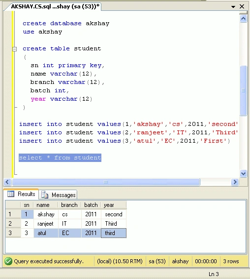
Task: Click the editor scroll down arrow
Action: 243,173
